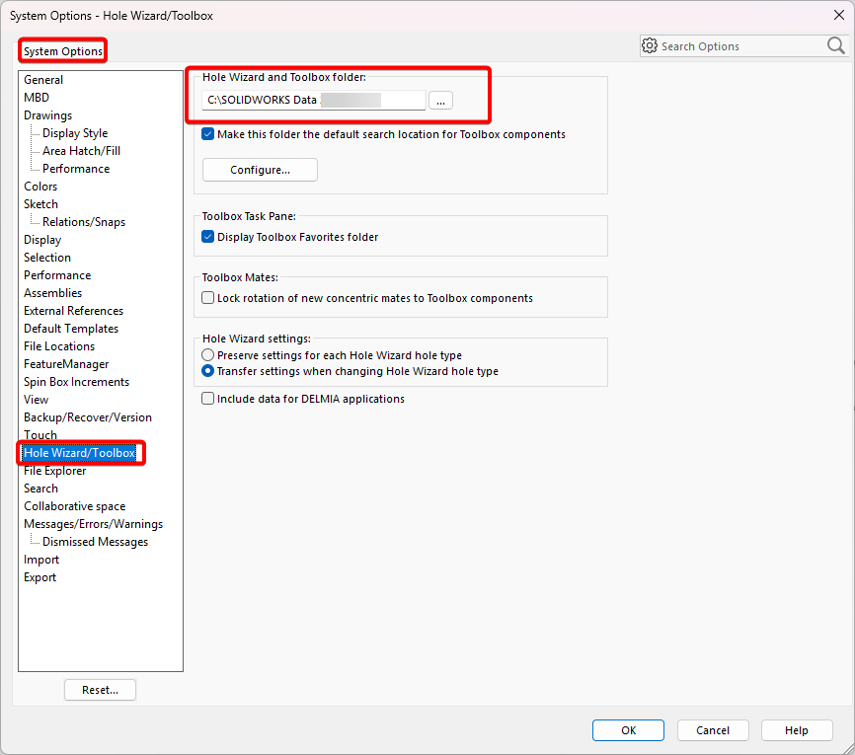Select Drawings in the options tree
The height and width of the screenshot is (755, 855).
(x=48, y=115)
